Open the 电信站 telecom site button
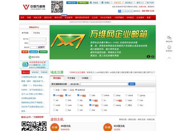 [94, 3]
